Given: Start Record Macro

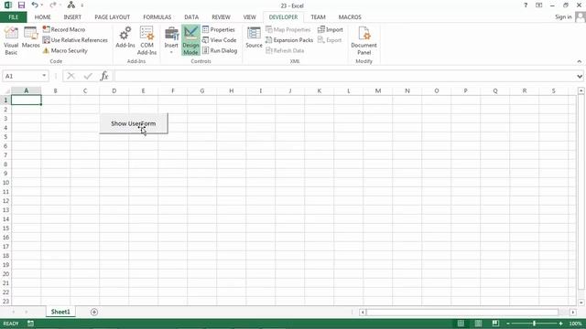Looking at the screenshot, I should tap(64, 29).
